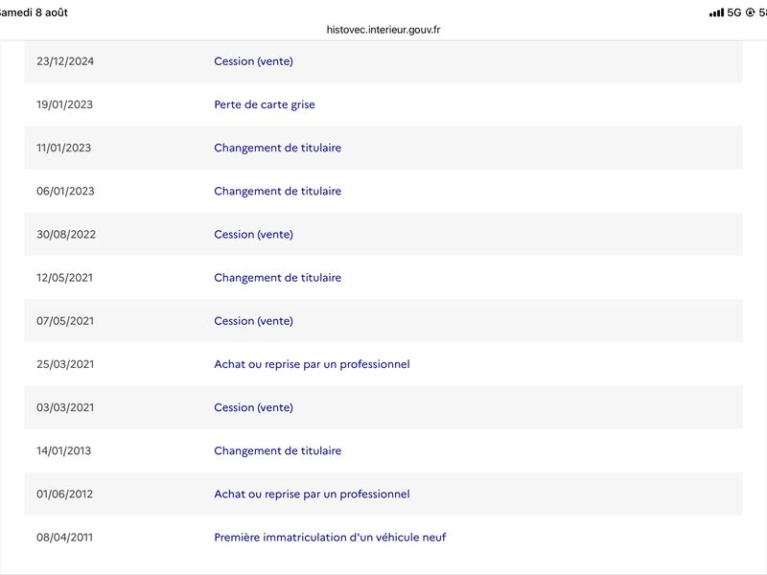Open Achat ou reprise par un professionnel 01/06/2012

(312, 494)
